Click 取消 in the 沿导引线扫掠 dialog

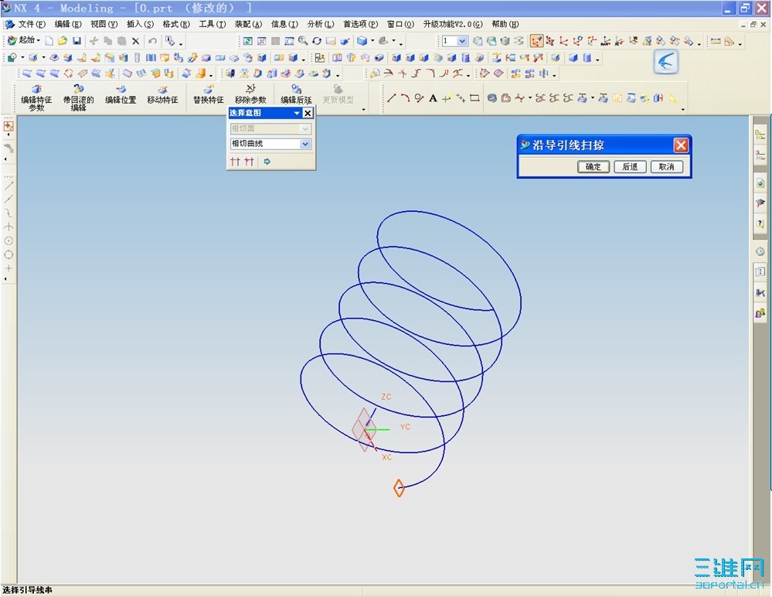coord(667,166)
